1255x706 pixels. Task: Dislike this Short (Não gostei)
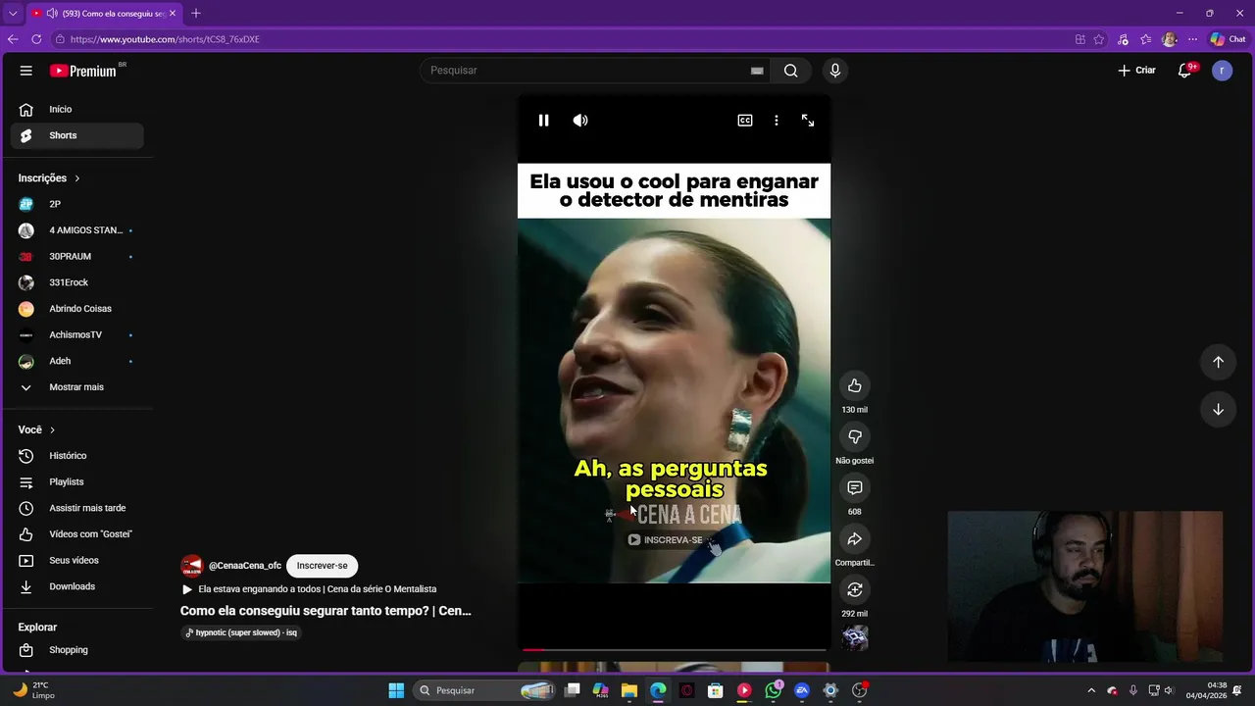pos(855,436)
